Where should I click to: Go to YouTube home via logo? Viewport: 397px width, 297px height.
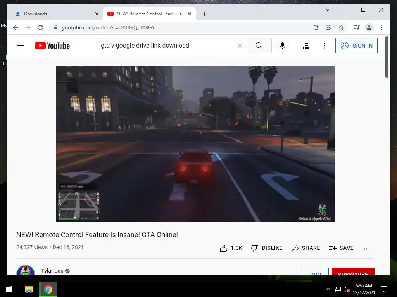coord(52,46)
